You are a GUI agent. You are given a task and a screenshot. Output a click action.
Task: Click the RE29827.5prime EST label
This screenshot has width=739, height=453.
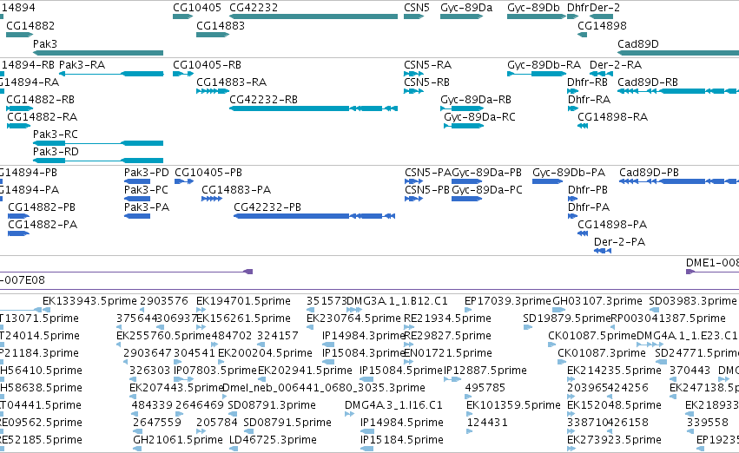pos(447,336)
